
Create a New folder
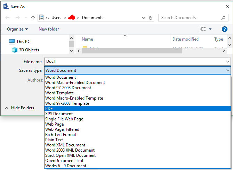pos(49,29)
